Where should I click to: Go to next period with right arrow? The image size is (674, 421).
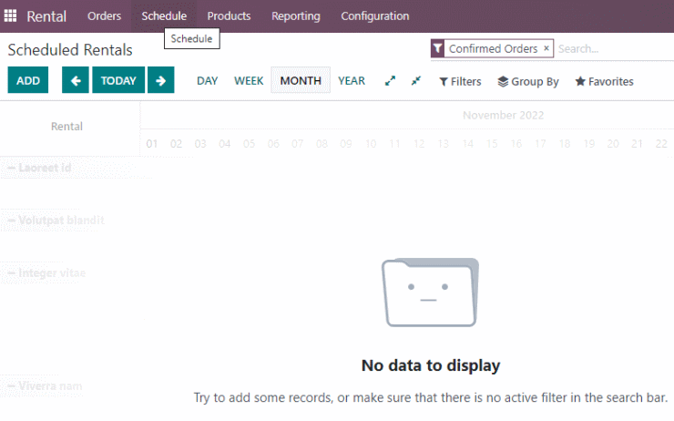coord(161,80)
